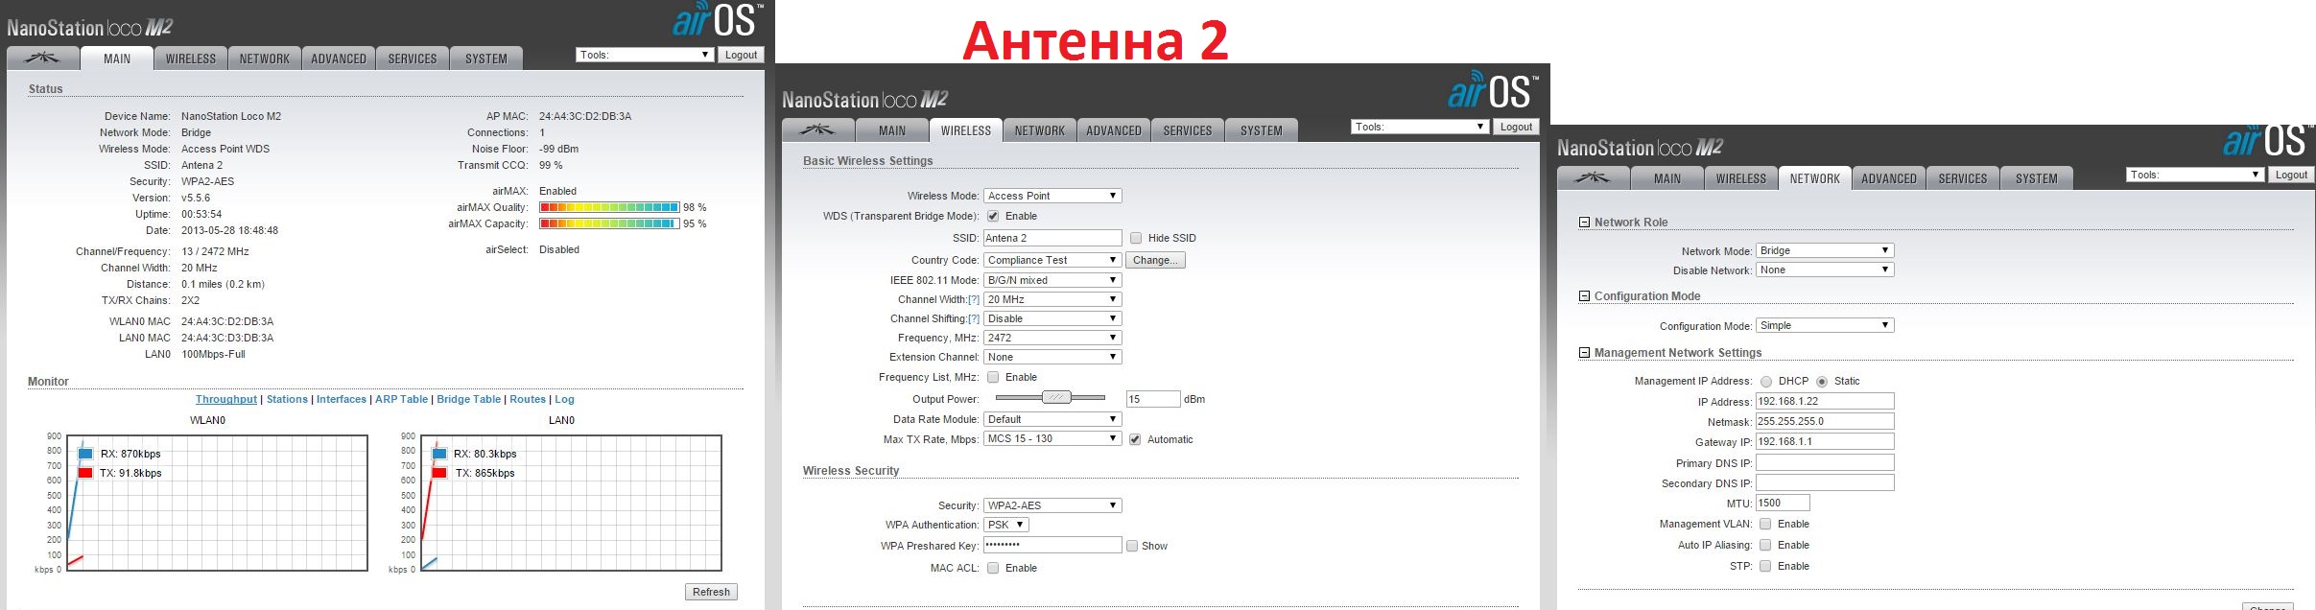Click the Output Power slider handle
This screenshot has width=2316, height=610.
[1056, 398]
